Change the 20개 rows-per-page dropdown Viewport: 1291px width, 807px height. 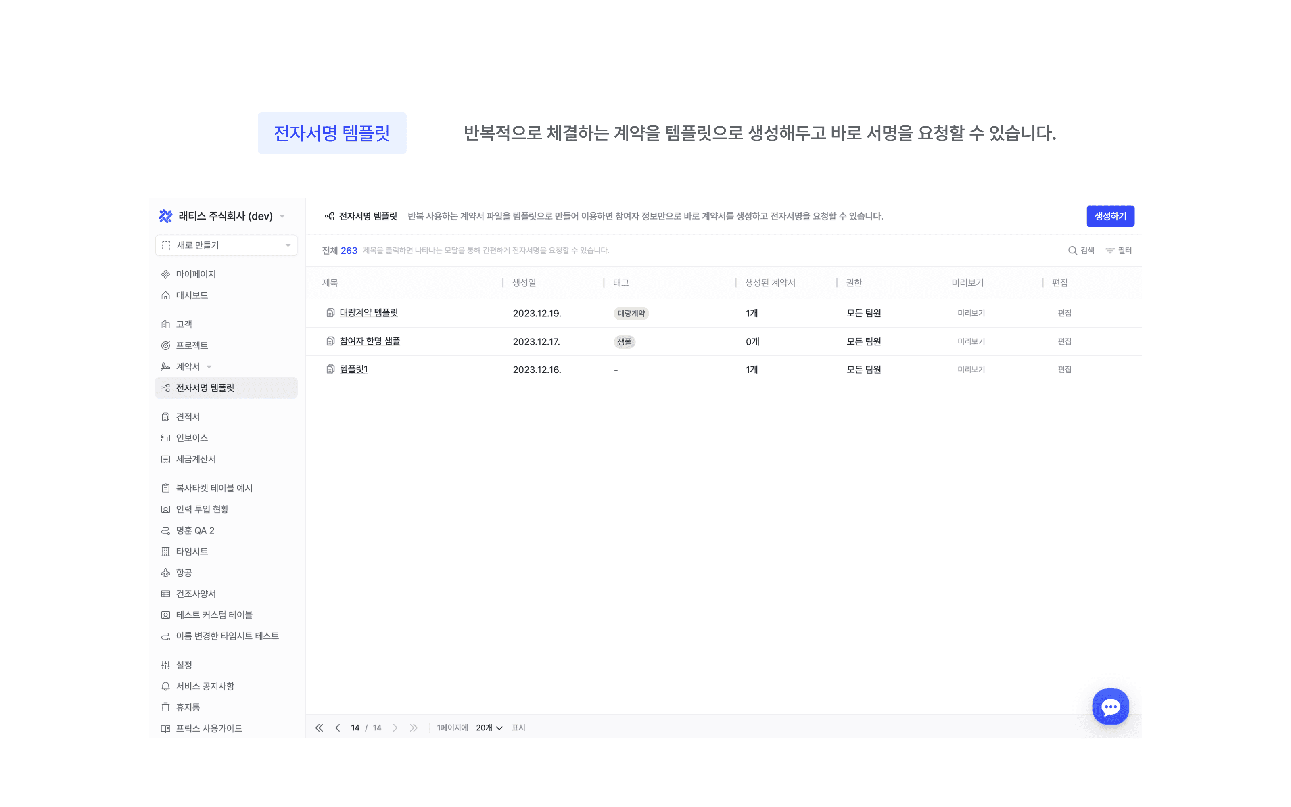[x=489, y=728]
